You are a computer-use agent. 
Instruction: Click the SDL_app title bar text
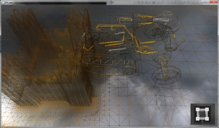9,3
